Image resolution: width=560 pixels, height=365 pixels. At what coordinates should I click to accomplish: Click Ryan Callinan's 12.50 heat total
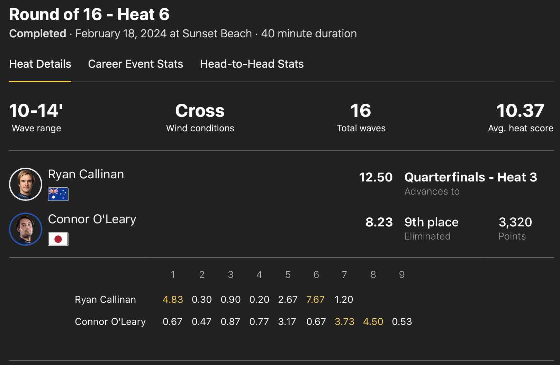pyautogui.click(x=376, y=177)
